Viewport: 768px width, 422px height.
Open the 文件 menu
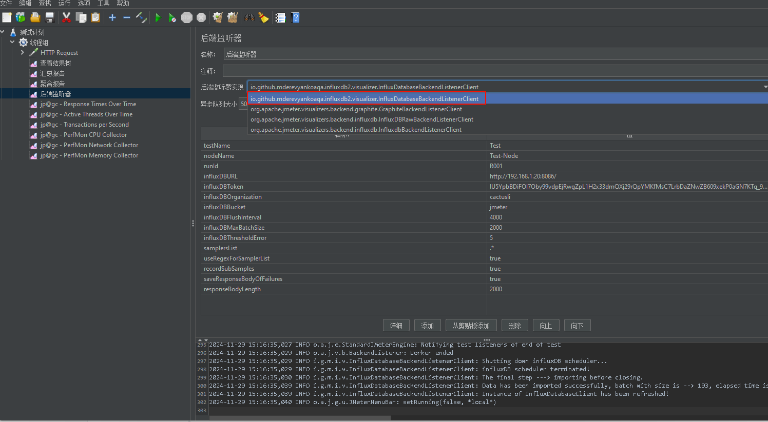coord(6,4)
